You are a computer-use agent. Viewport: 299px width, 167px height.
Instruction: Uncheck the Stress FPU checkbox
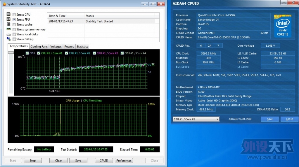(x=14, y=20)
